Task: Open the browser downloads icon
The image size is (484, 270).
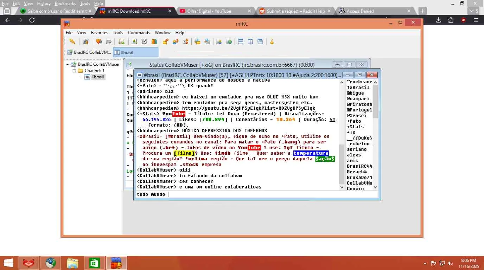Action: pos(439,20)
